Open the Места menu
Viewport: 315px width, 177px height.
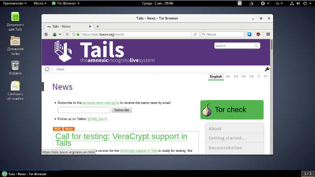pyautogui.click(x=40, y=3)
